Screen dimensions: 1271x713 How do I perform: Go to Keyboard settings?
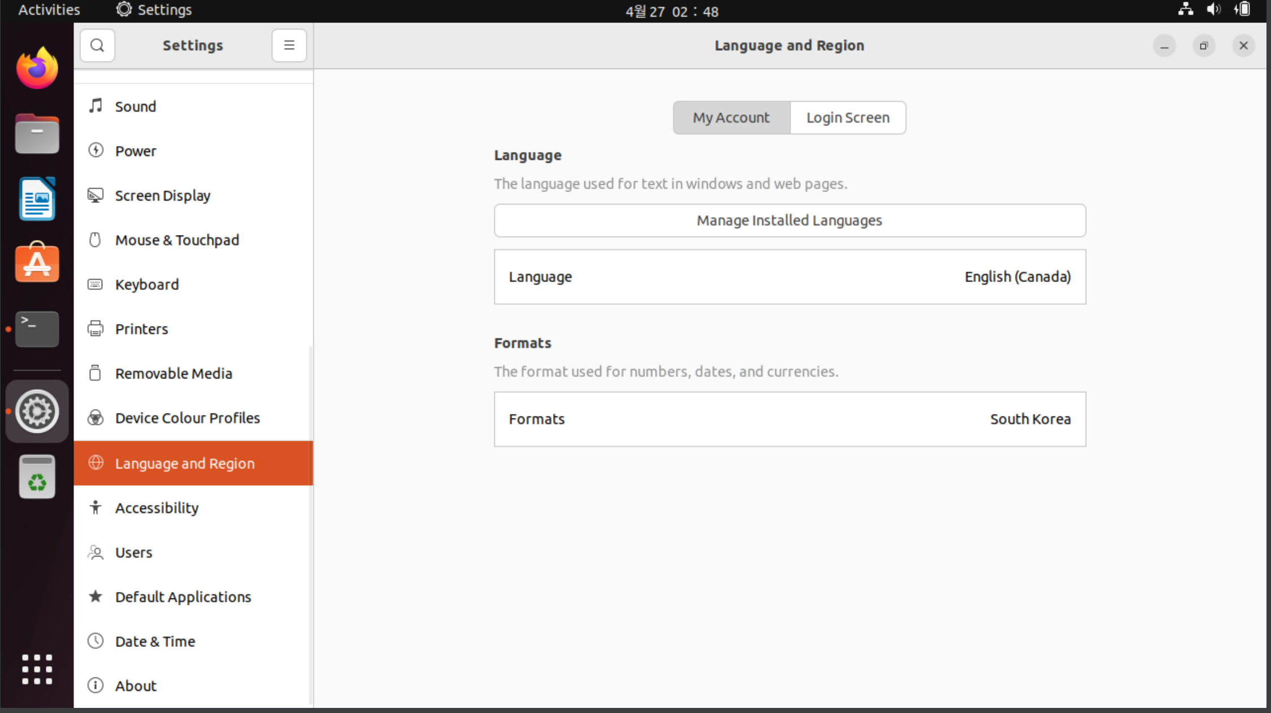tap(147, 284)
